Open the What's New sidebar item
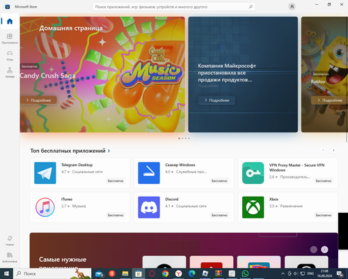The height and width of the screenshot is (279, 348). pos(10,241)
